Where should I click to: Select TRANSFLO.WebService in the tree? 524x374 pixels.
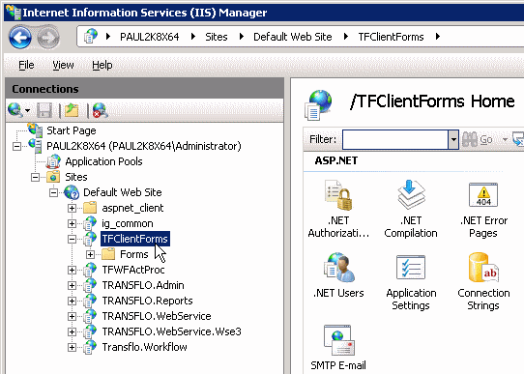click(157, 316)
